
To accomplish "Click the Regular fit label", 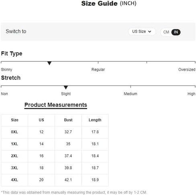I will click(x=98, y=69).
